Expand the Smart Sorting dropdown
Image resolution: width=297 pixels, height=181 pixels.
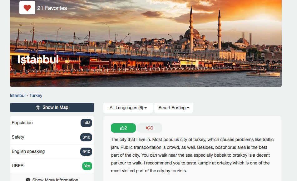pos(174,108)
